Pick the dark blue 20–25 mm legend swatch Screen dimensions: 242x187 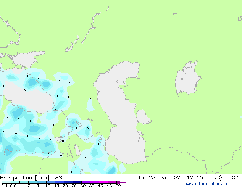click(68, 182)
